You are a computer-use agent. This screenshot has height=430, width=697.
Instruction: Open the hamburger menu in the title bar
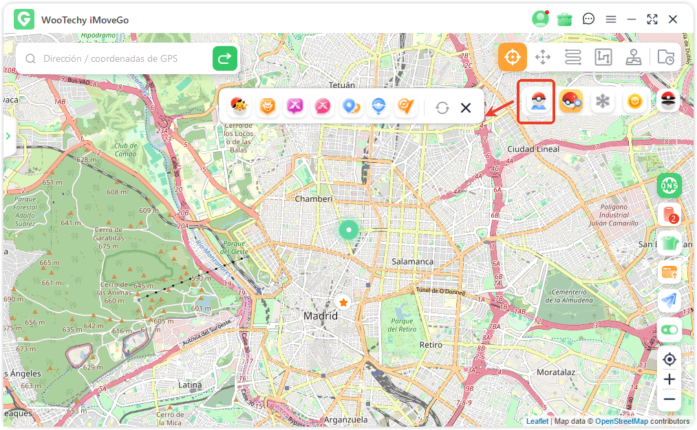click(611, 19)
